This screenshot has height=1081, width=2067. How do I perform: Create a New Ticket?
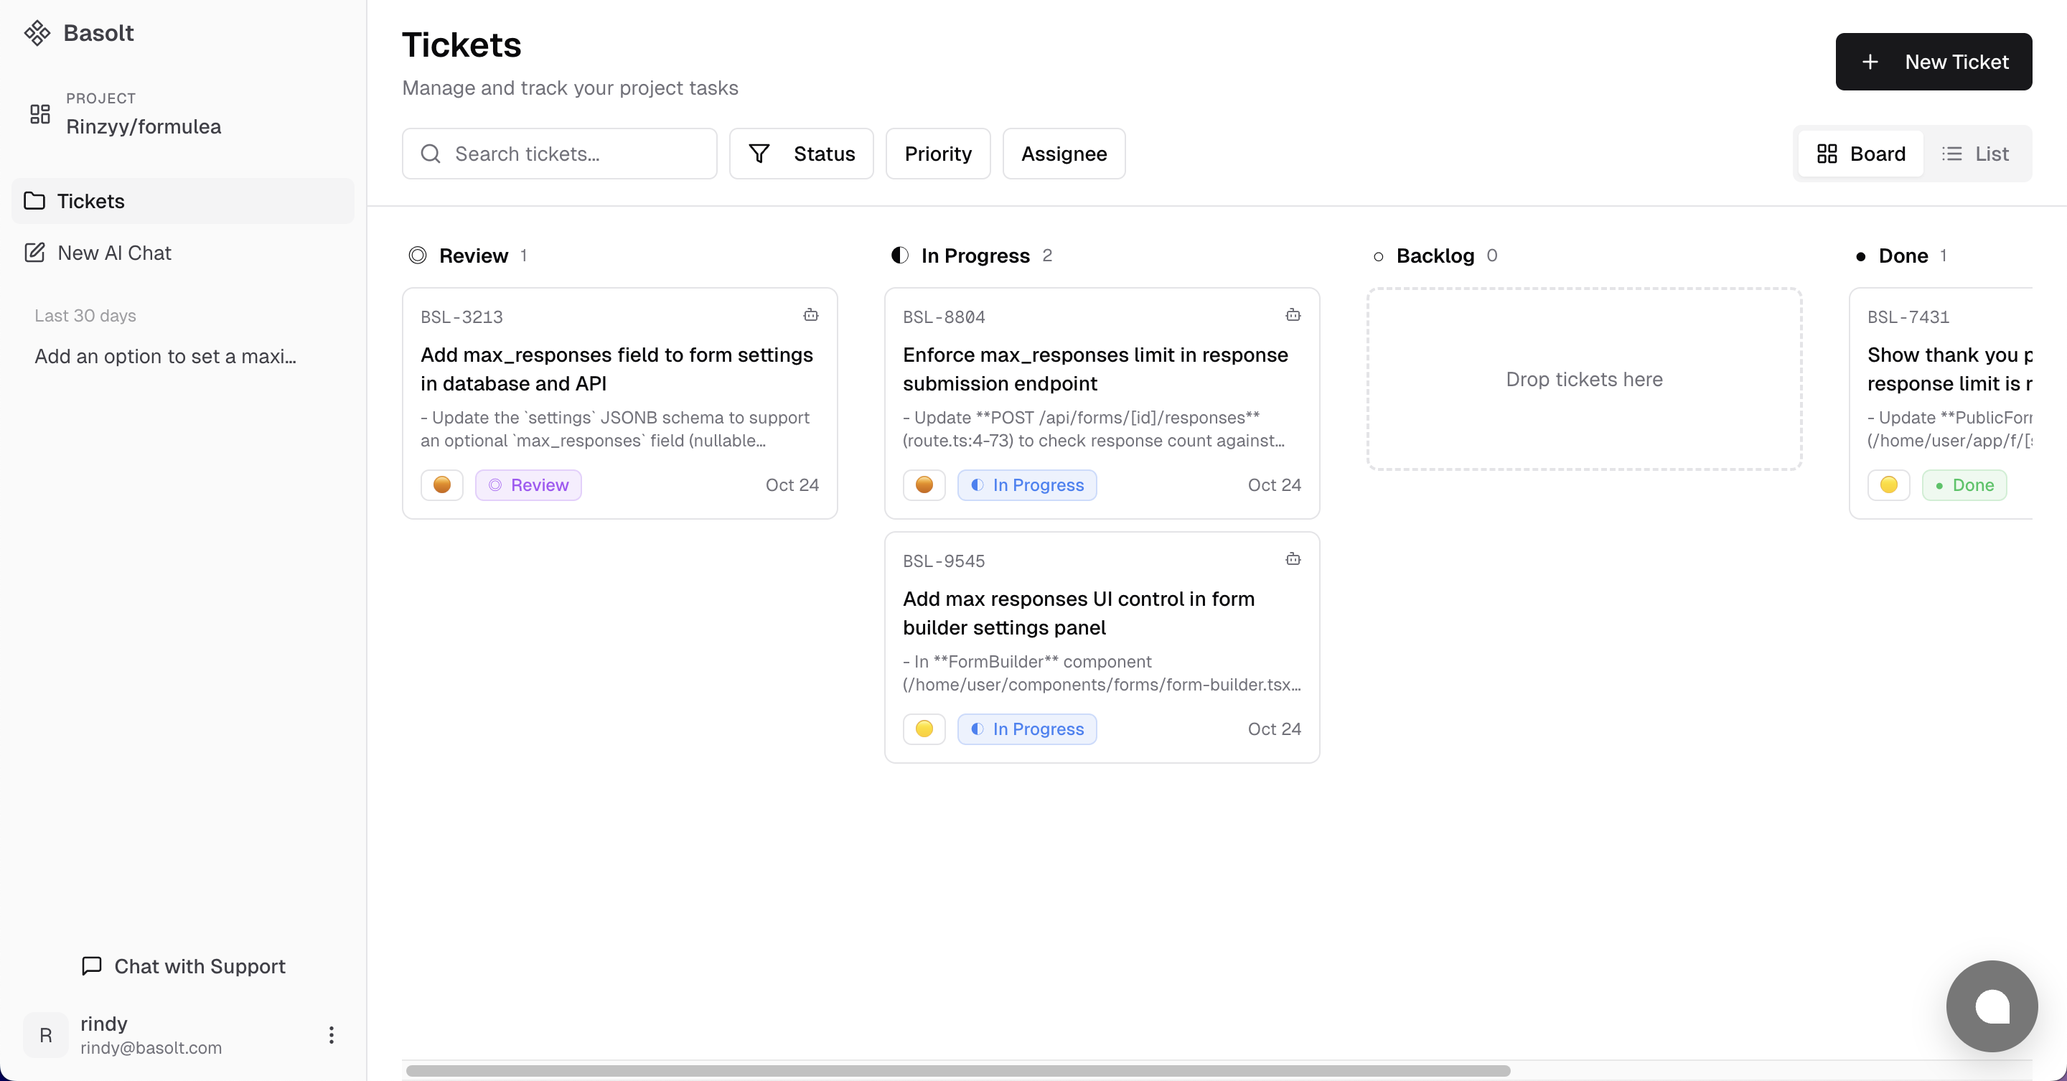point(1934,62)
